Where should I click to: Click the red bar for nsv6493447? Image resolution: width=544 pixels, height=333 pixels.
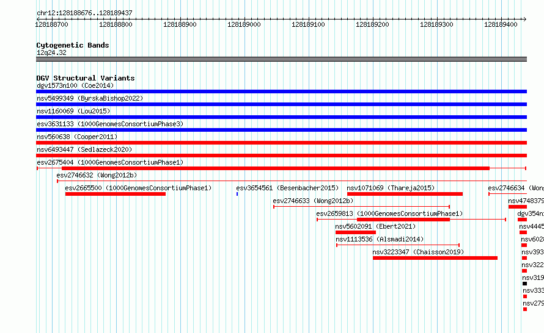coord(281,156)
